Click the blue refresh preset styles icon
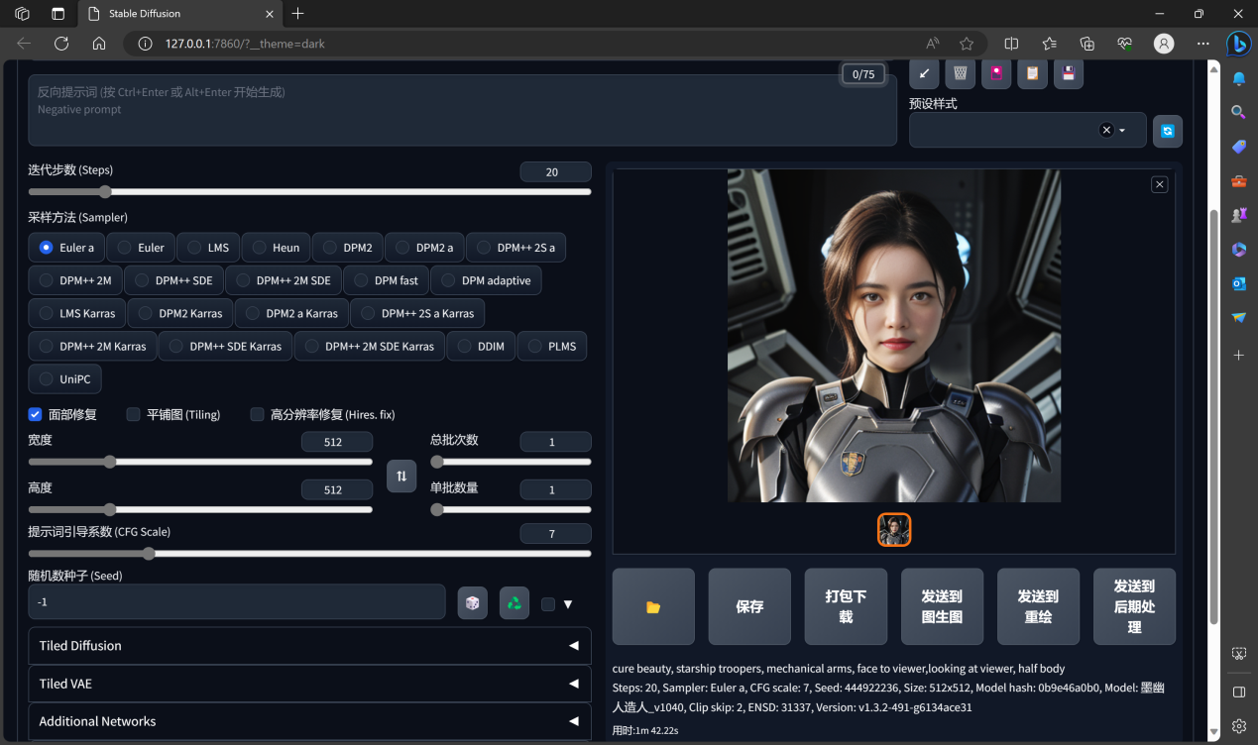 (1168, 131)
